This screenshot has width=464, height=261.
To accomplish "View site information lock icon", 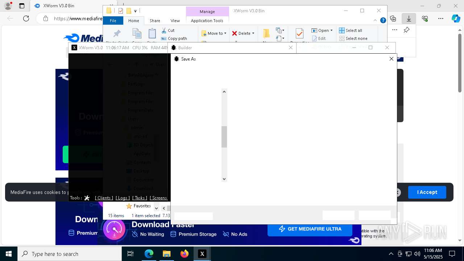I will (45, 18).
